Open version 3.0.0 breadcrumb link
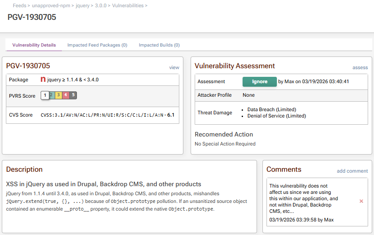This screenshot has width=374, height=235. (101, 5)
